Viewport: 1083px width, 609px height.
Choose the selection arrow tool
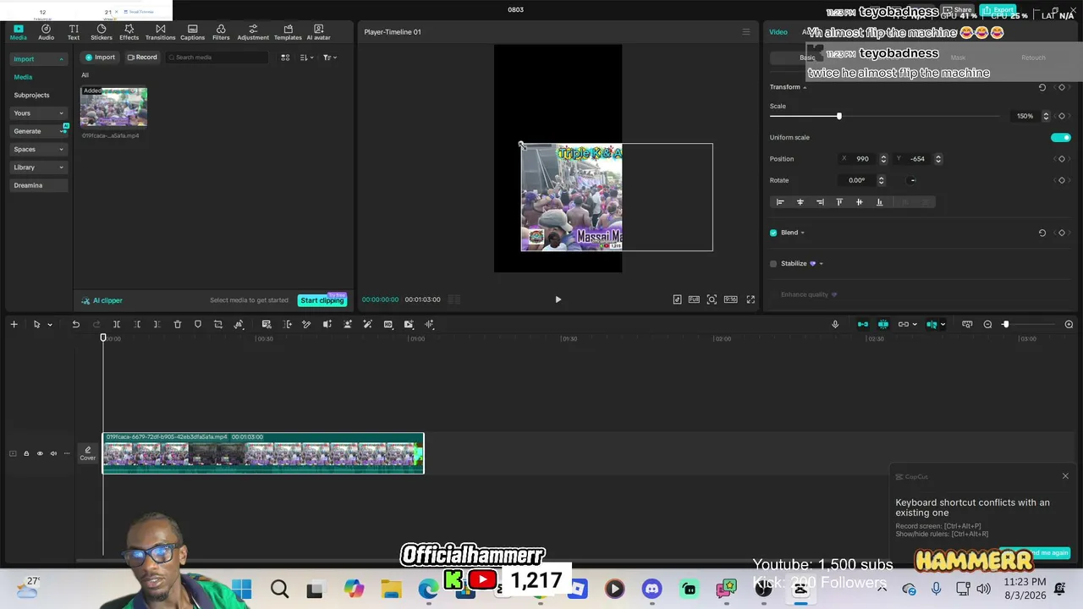click(x=36, y=324)
